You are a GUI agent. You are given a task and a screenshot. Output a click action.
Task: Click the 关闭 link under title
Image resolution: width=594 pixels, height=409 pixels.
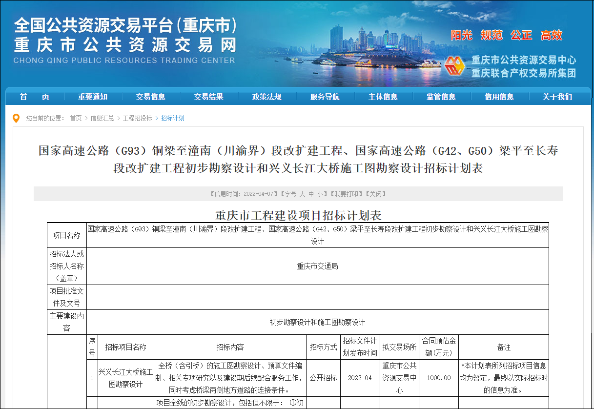[x=377, y=194]
